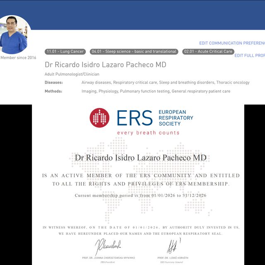Viewport: 265px width, 265px height.
Task: Click the active member statement line
Action: [x=141, y=176]
